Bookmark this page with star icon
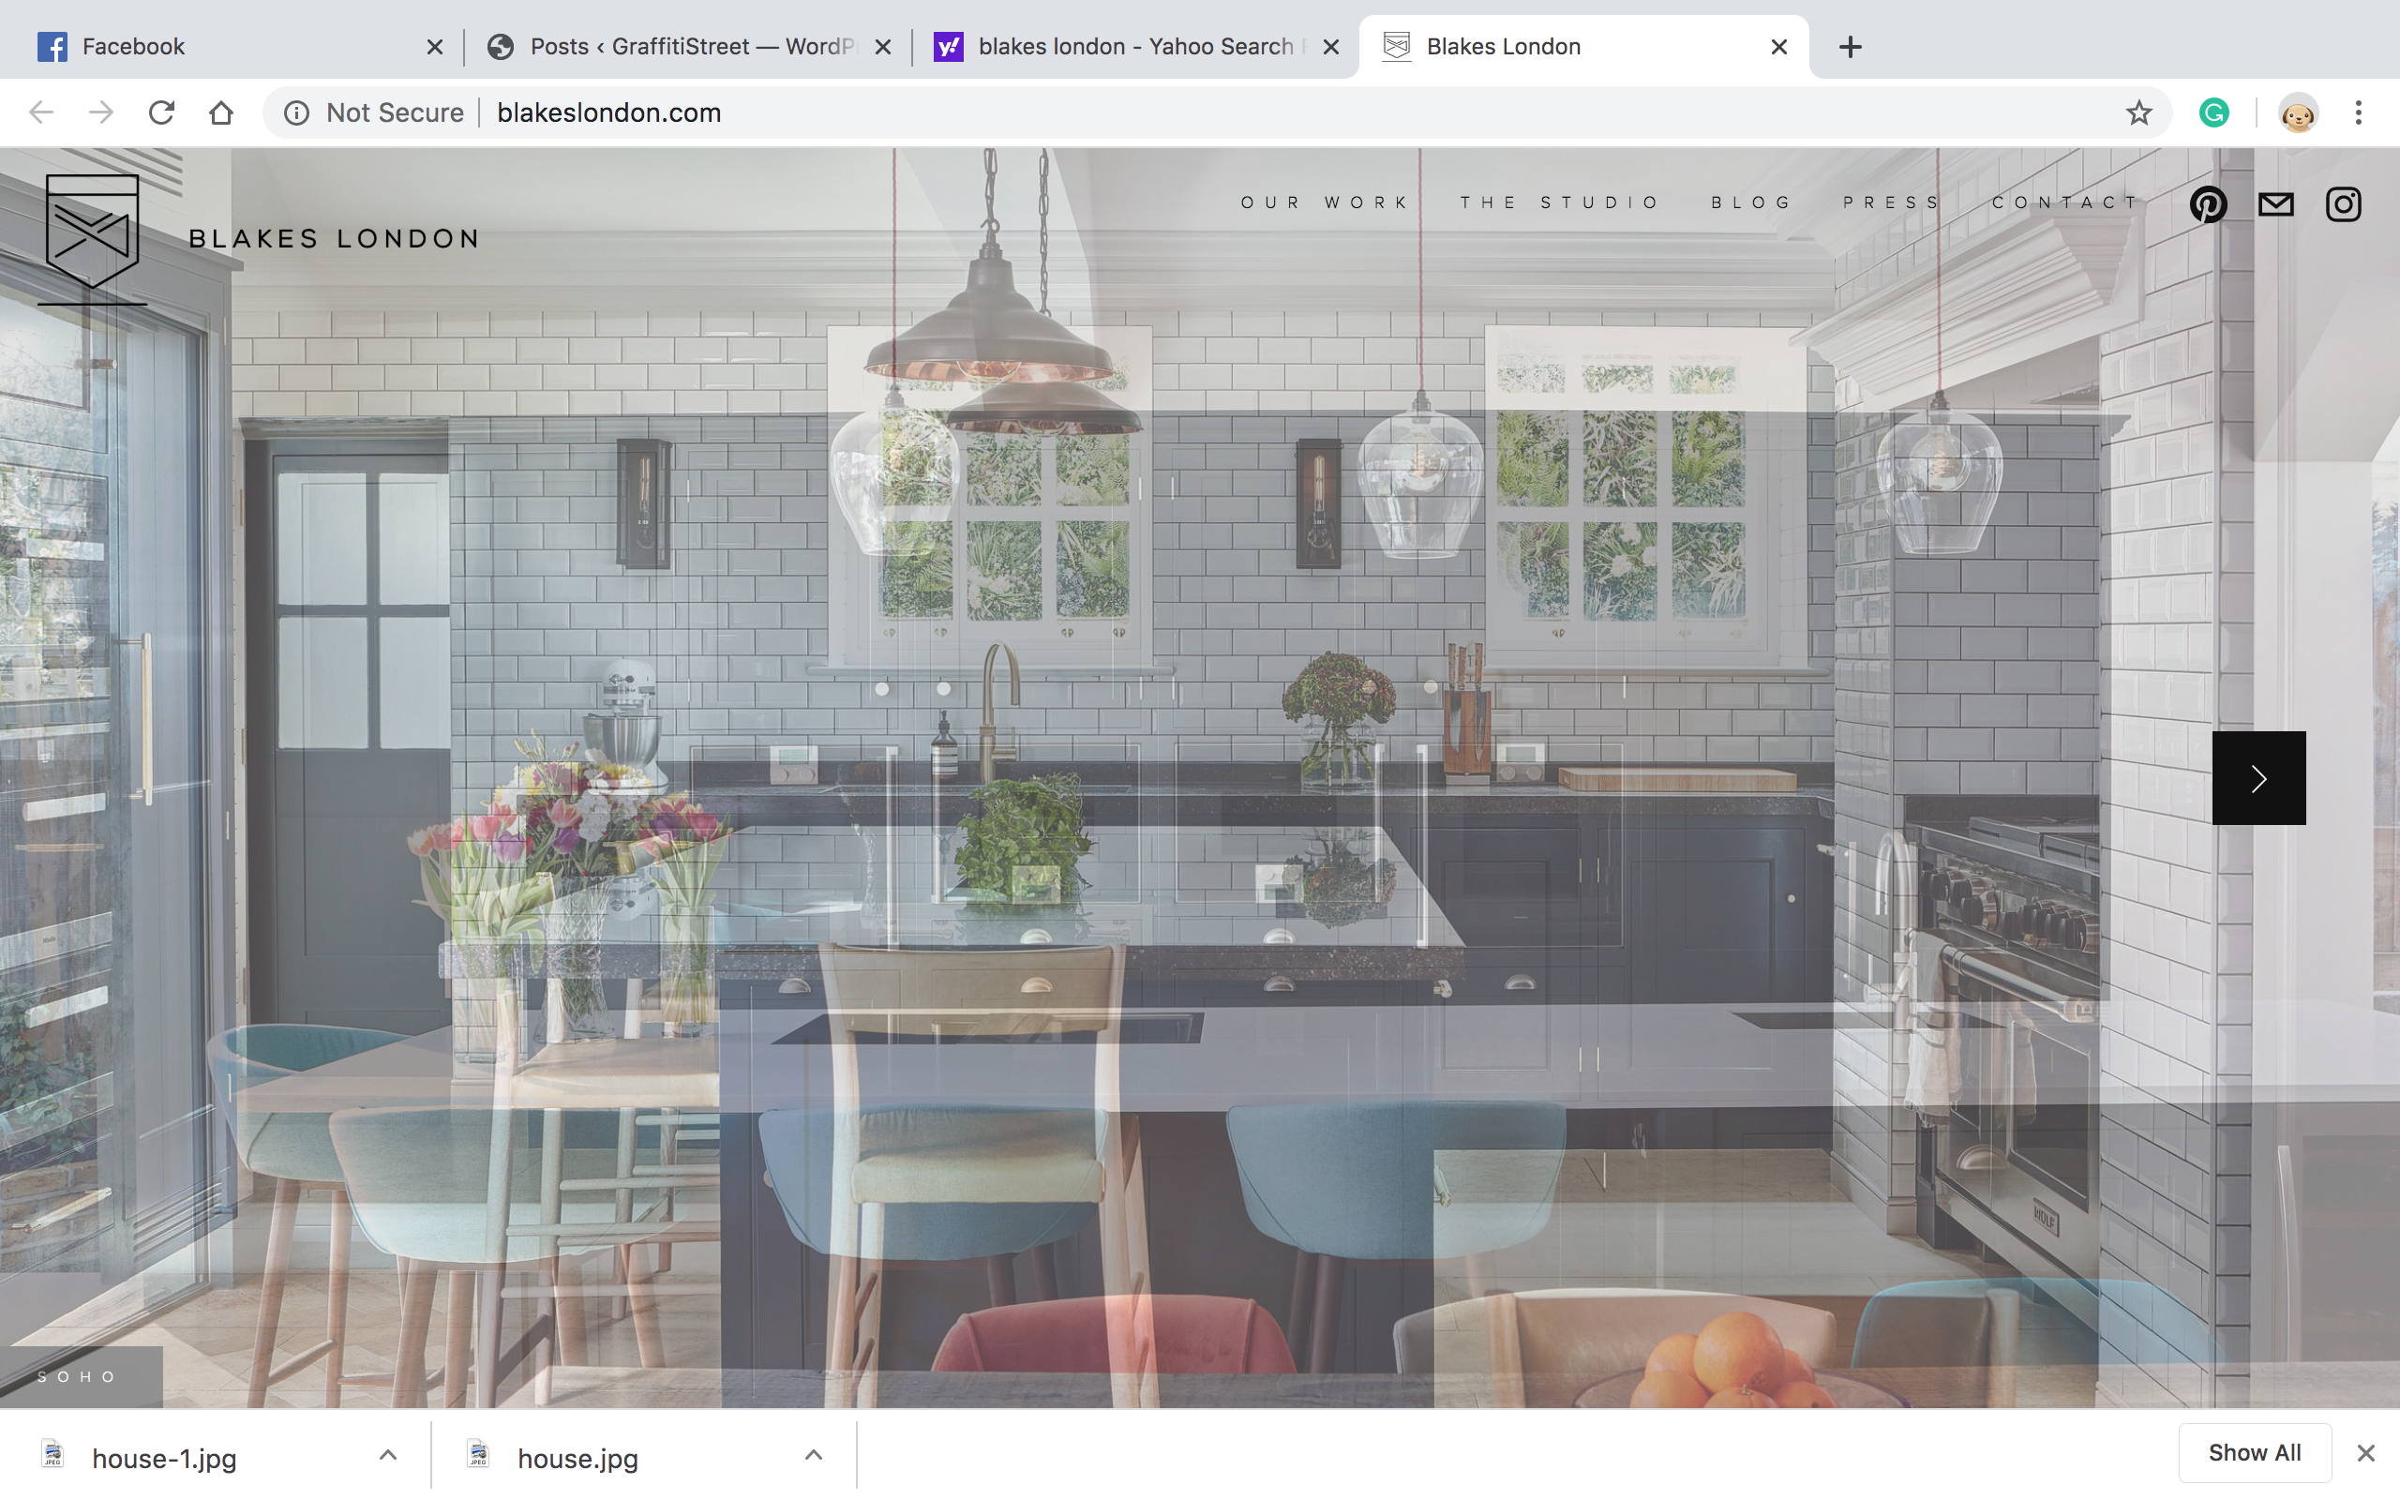This screenshot has width=2400, height=1500. [2138, 112]
